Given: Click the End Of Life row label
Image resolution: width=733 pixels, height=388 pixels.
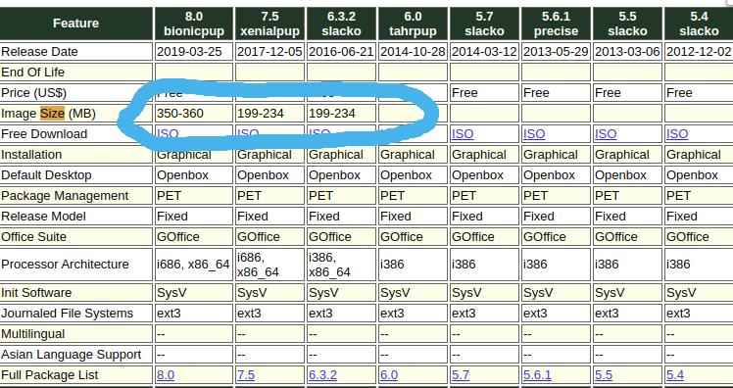Looking at the screenshot, I should (32, 72).
